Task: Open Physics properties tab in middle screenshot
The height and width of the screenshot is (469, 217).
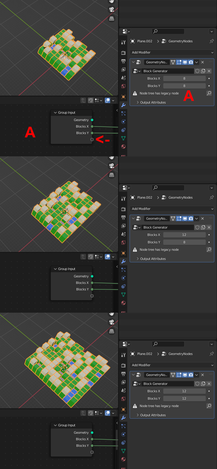Action: click(123, 278)
